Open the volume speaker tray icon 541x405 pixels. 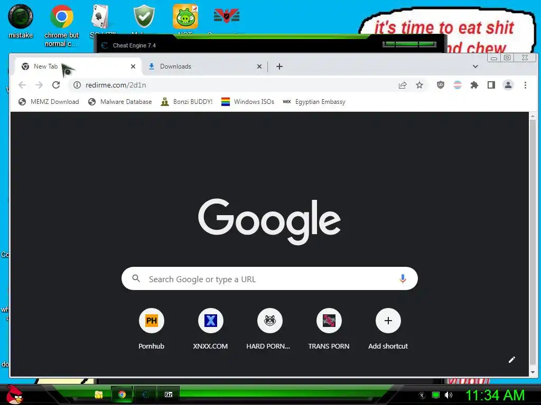click(x=449, y=395)
